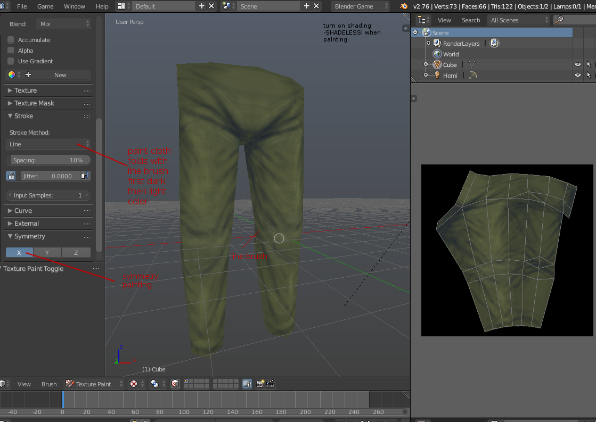
Task: Click the New palette button
Action: coord(60,75)
